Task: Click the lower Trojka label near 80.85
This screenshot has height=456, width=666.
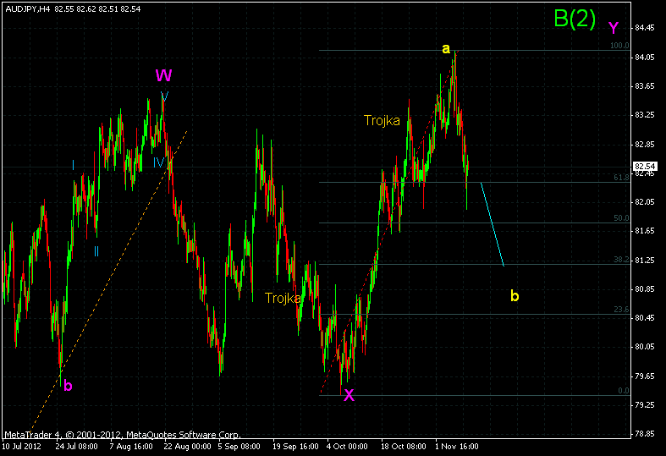Action: (283, 298)
